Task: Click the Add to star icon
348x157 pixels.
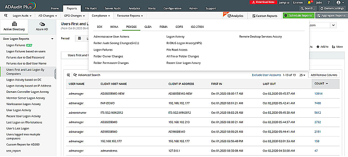Action: (318, 47)
